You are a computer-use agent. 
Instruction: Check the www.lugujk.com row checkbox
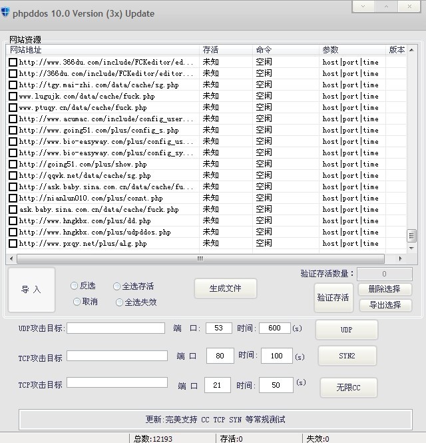[x=13, y=96]
